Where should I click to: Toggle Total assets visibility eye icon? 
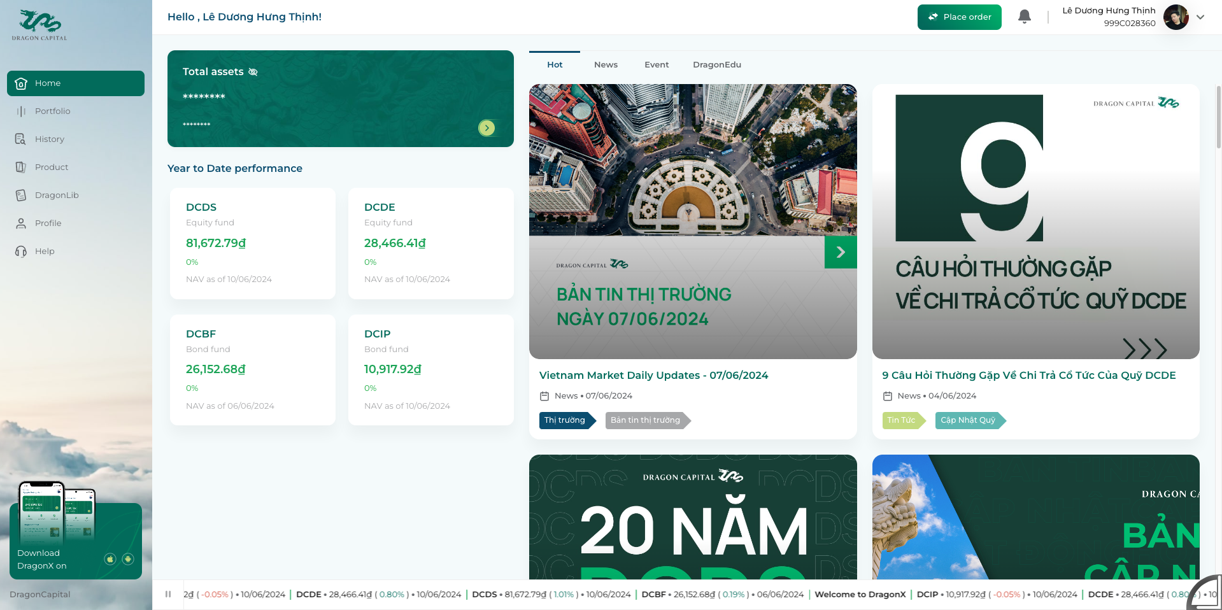click(x=253, y=72)
